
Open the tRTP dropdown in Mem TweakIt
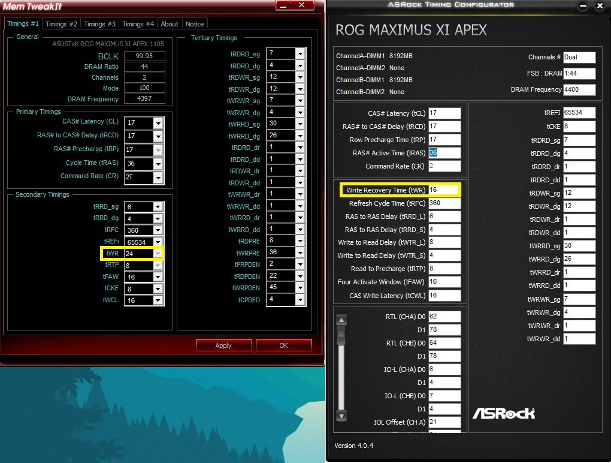(158, 265)
